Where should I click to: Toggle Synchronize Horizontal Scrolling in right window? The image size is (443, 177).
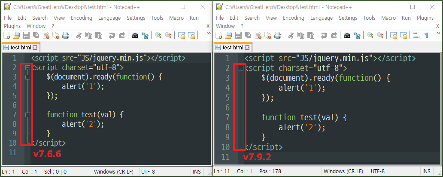404,35
